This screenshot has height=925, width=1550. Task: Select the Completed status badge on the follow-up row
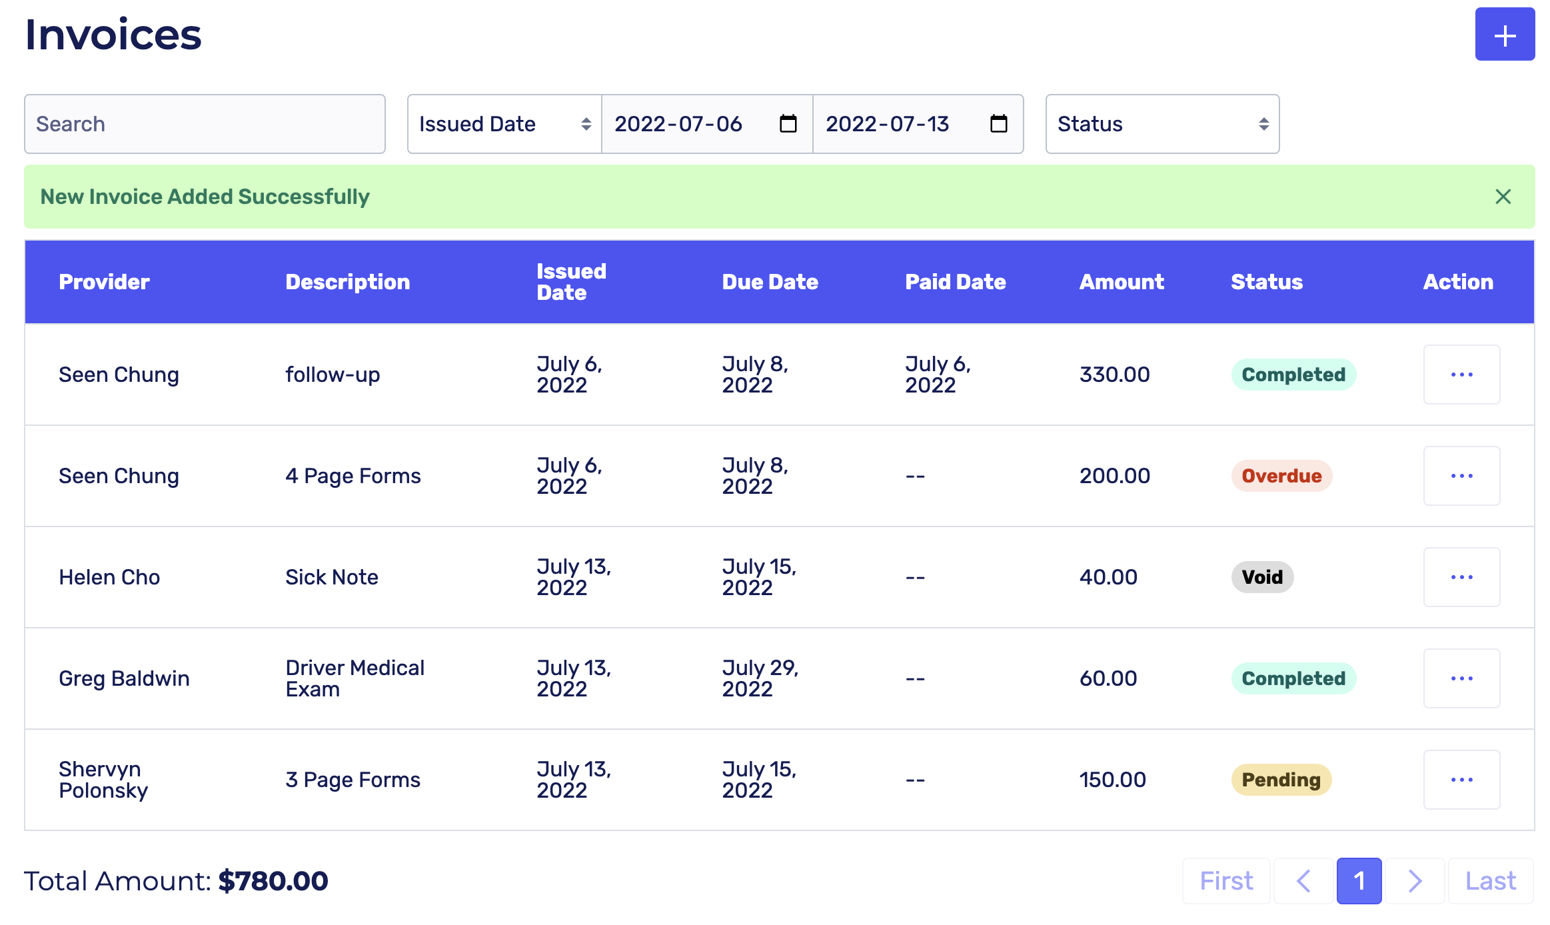point(1293,375)
